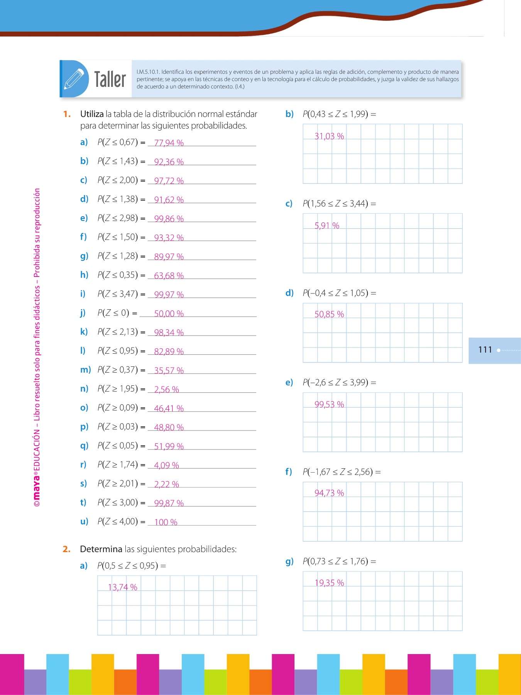Click the page number 111

point(485,350)
